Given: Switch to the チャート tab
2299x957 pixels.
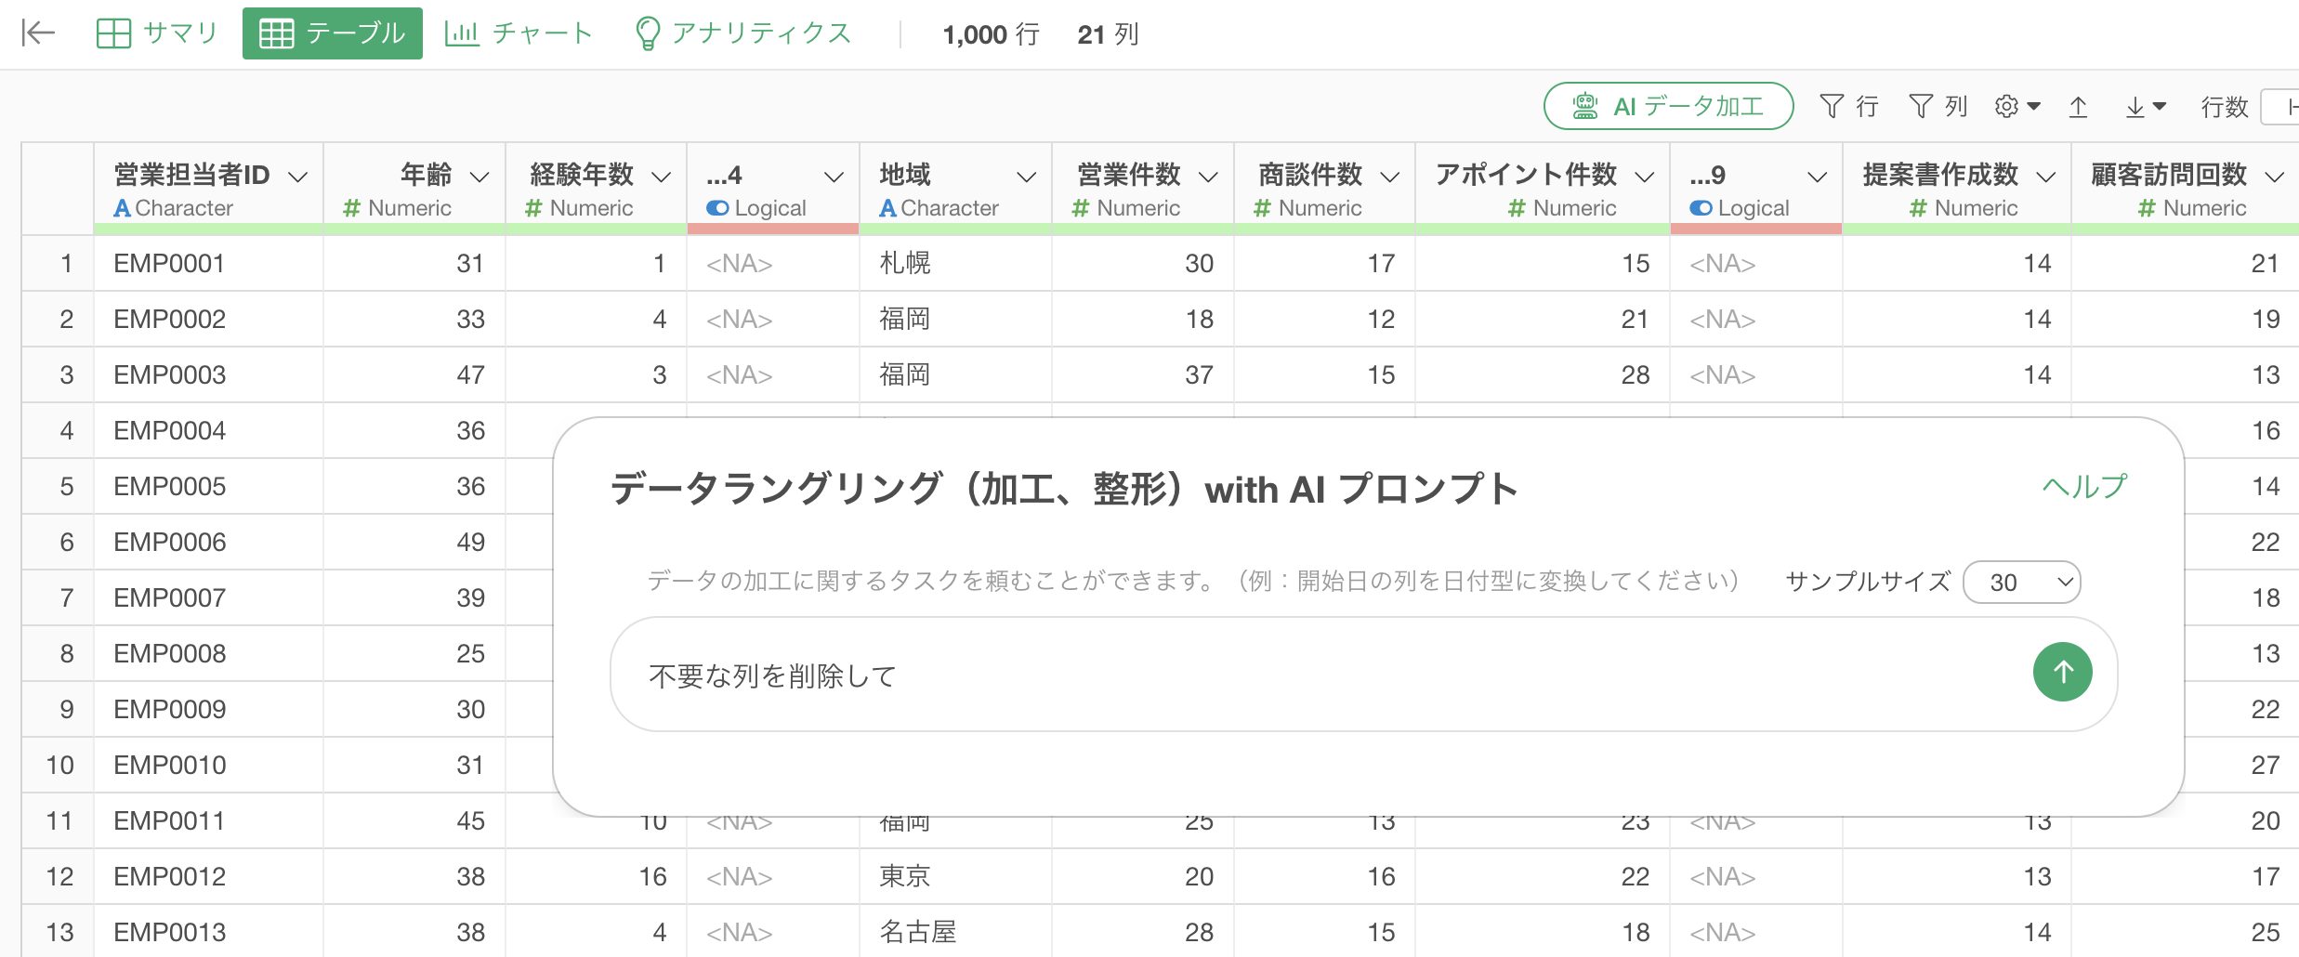Looking at the screenshot, I should (519, 33).
